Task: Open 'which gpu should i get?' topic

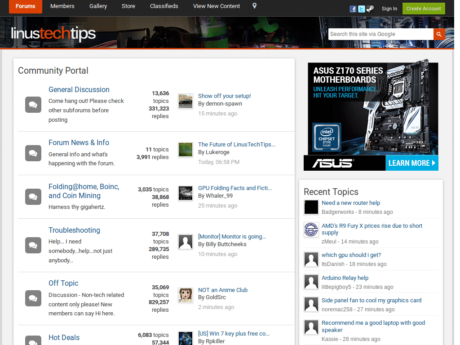Action: (x=351, y=255)
